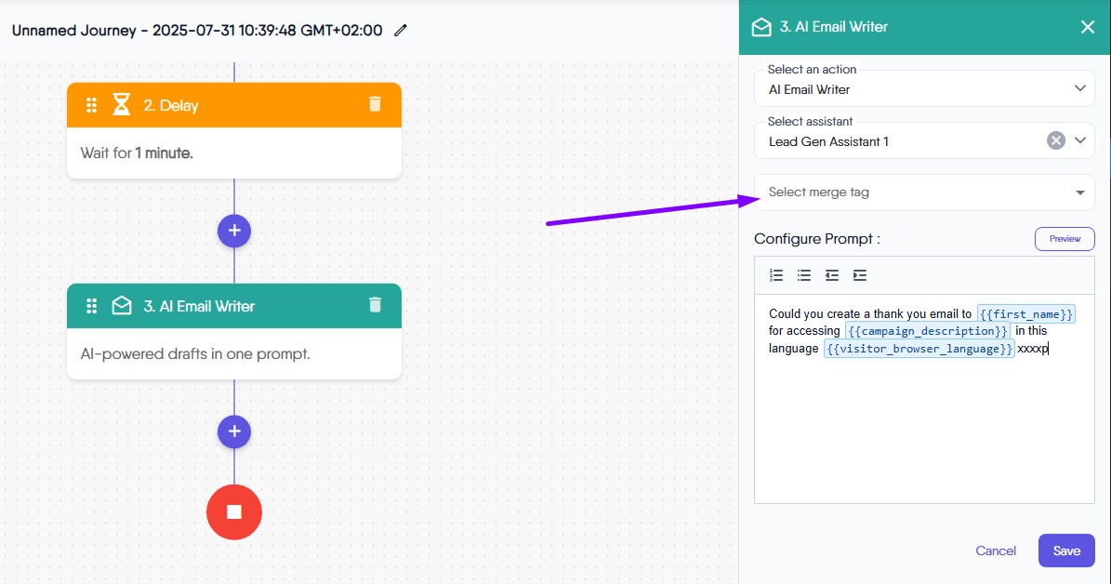Image resolution: width=1111 pixels, height=584 pixels.
Task: Click the red stop end-of-journey node
Action: 234,512
